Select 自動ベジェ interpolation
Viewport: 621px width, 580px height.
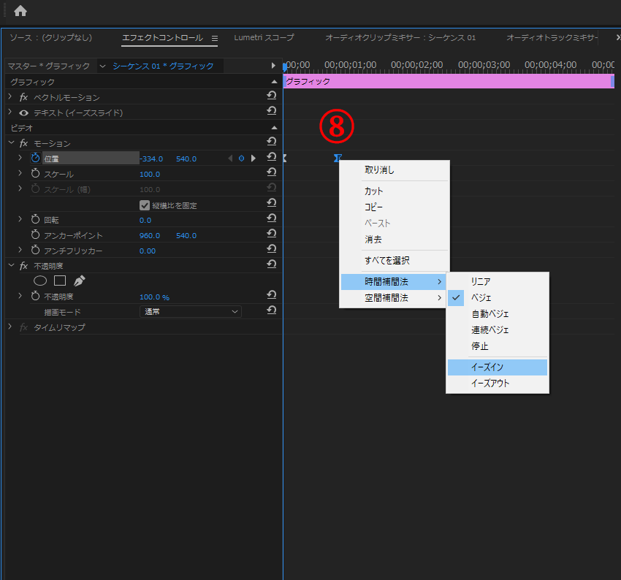[x=498, y=313]
